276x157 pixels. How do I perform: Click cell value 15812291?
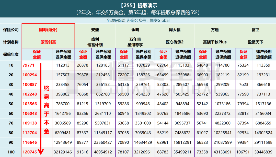point(182,142)
